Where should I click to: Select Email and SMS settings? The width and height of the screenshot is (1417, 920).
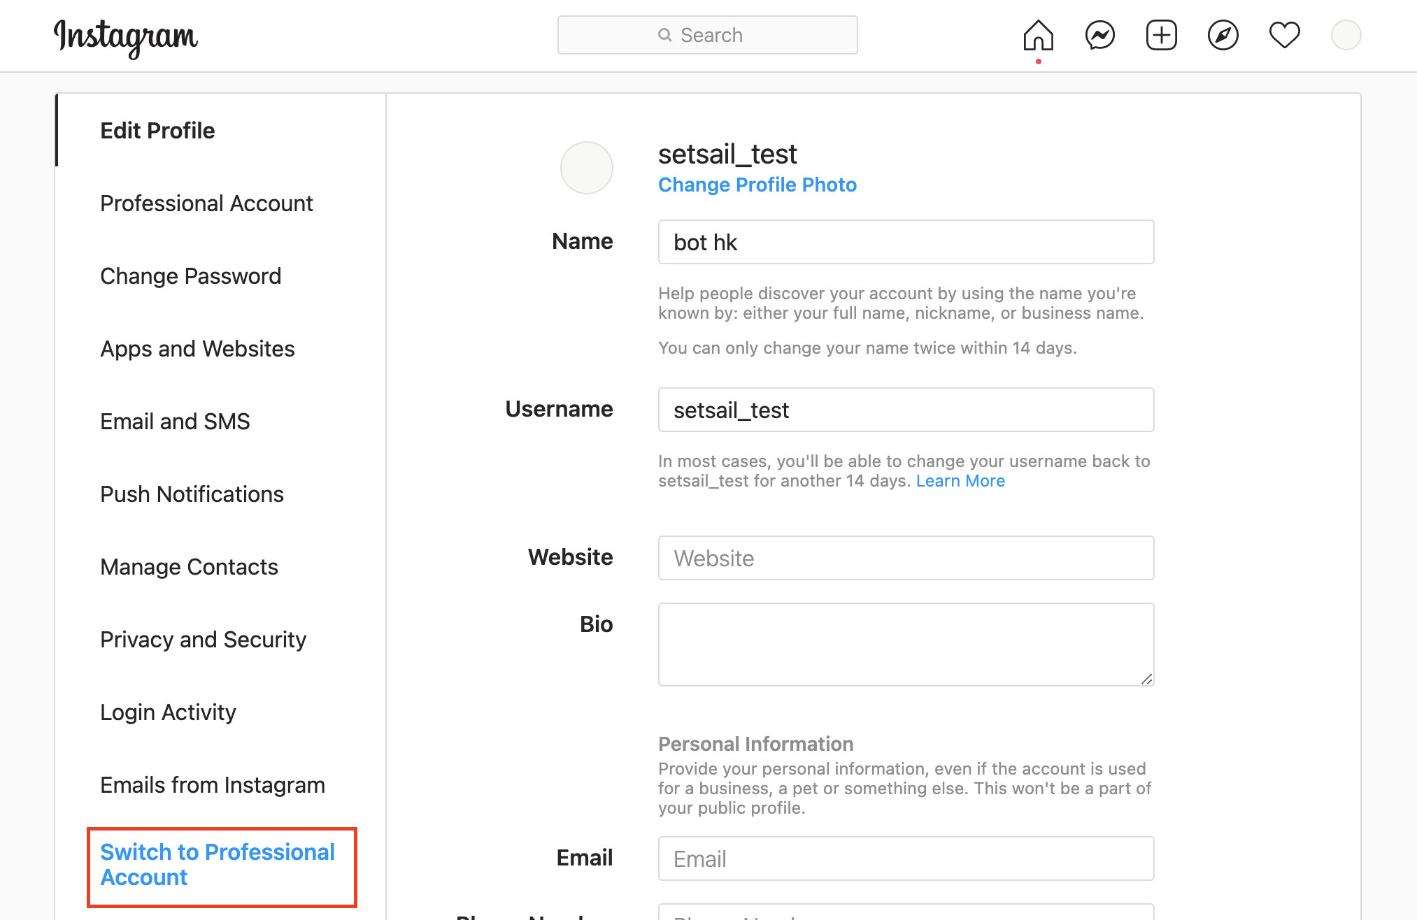pos(175,422)
